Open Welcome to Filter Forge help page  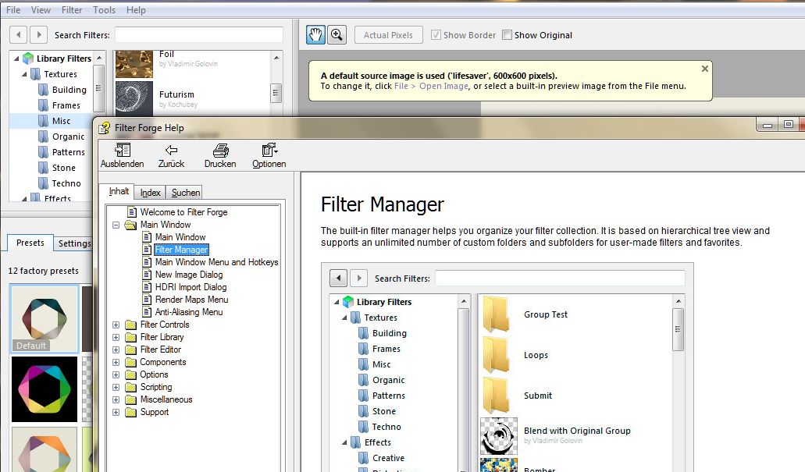coord(183,212)
